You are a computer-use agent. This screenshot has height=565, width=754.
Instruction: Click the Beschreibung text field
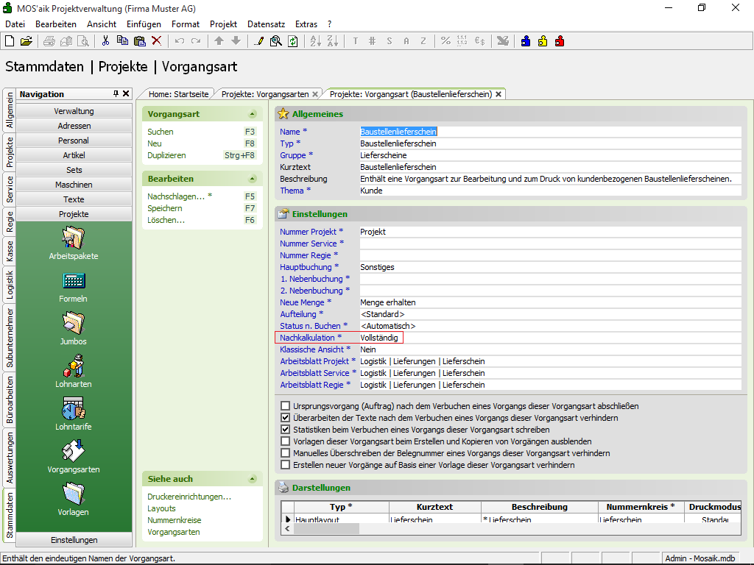[x=550, y=179]
